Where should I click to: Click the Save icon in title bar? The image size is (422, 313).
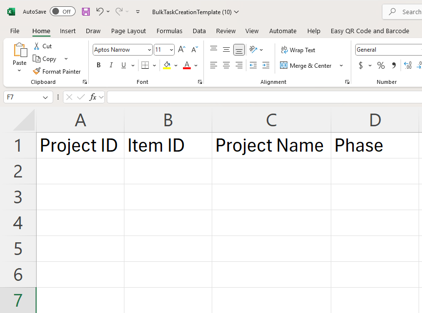[x=86, y=11]
